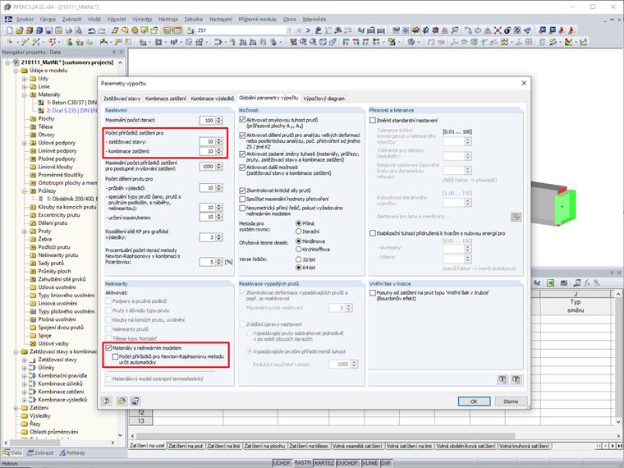Click the table horizontal scrollbar
Viewport: 624px width, 468px height.
coord(325,436)
